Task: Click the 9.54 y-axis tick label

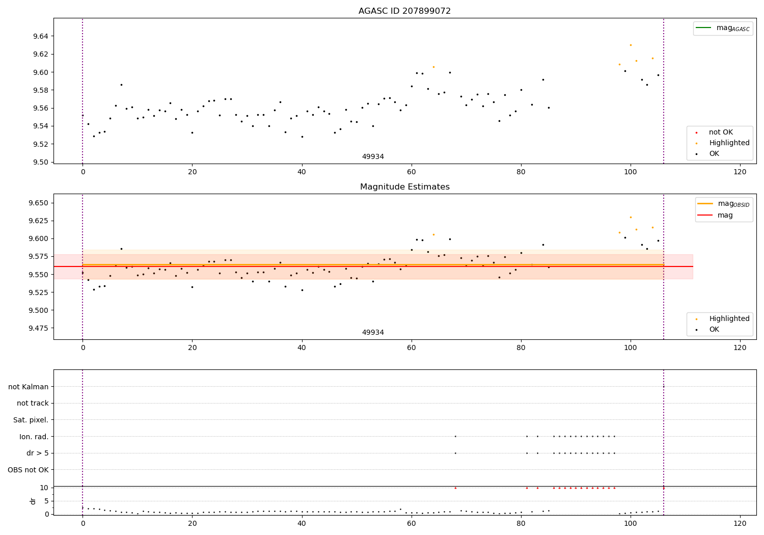Action: click(41, 126)
